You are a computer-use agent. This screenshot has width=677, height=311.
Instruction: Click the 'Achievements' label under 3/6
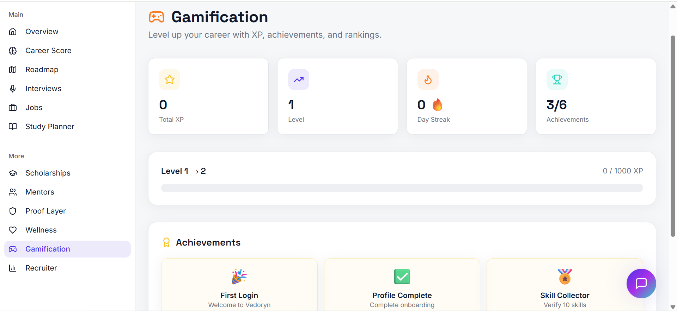tap(568, 120)
